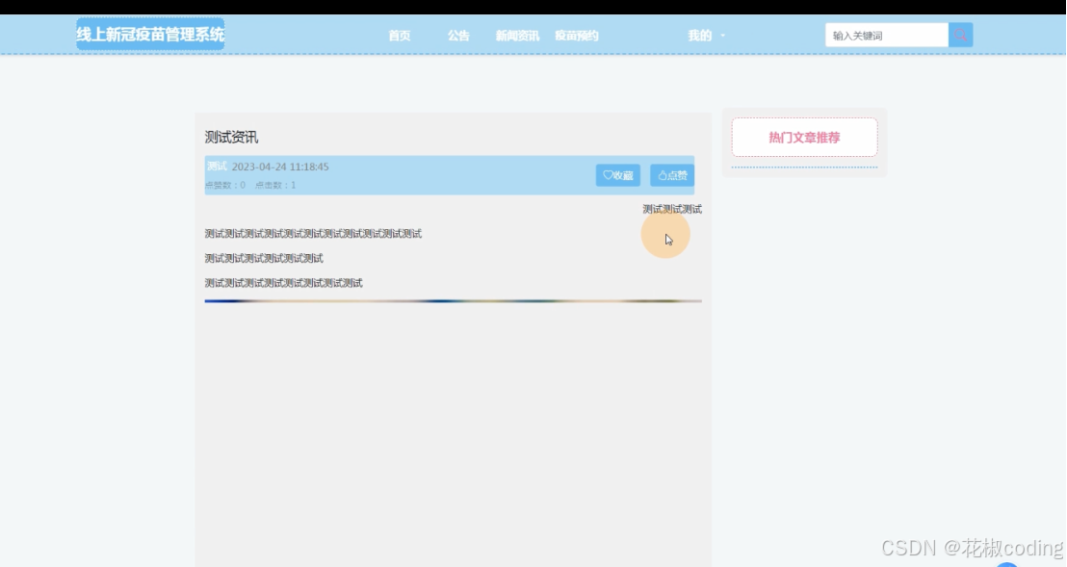
Task: Click the 点赞数：0 counter text
Action: (225, 185)
